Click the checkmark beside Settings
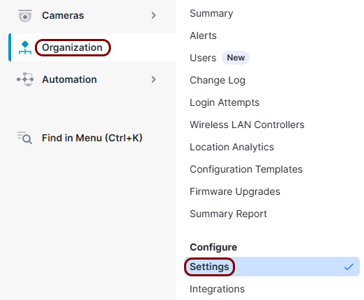The height and width of the screenshot is (300, 364). point(349,267)
